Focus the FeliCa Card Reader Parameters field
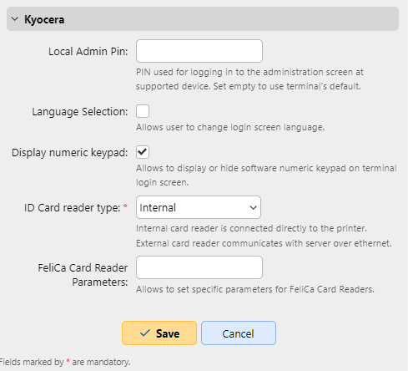This screenshot has width=408, height=371. (199, 267)
